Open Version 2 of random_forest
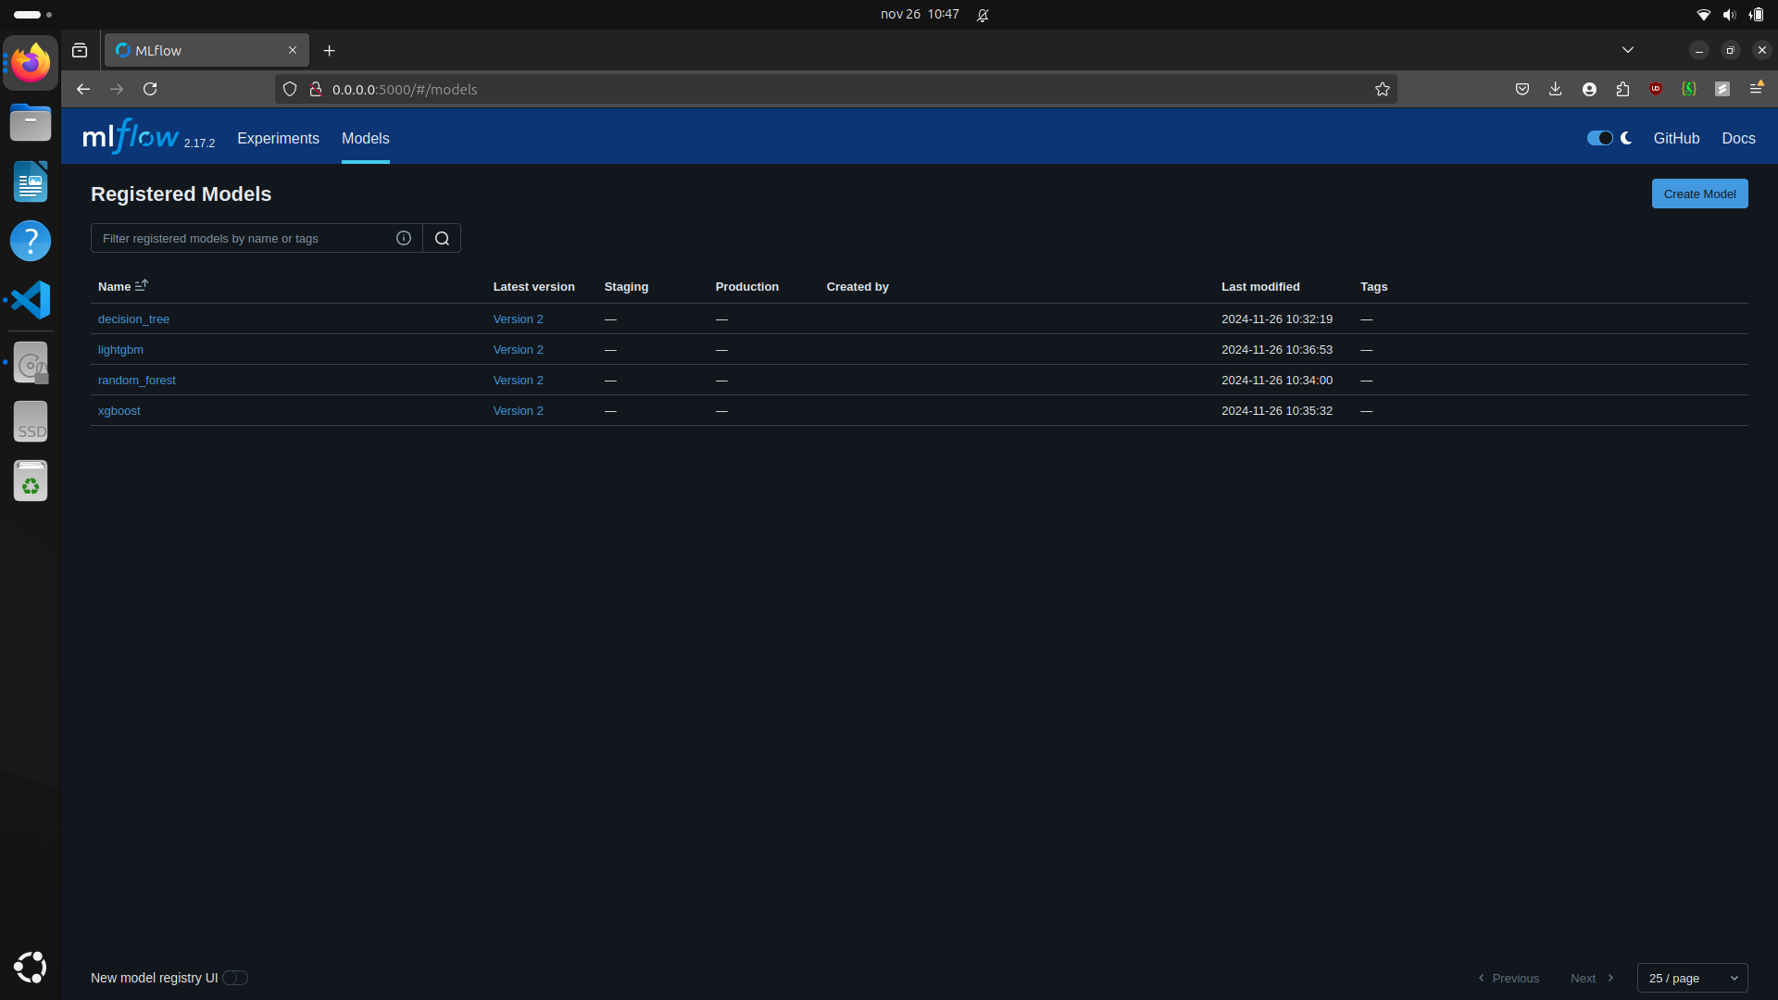This screenshot has width=1778, height=1000. coord(518,380)
